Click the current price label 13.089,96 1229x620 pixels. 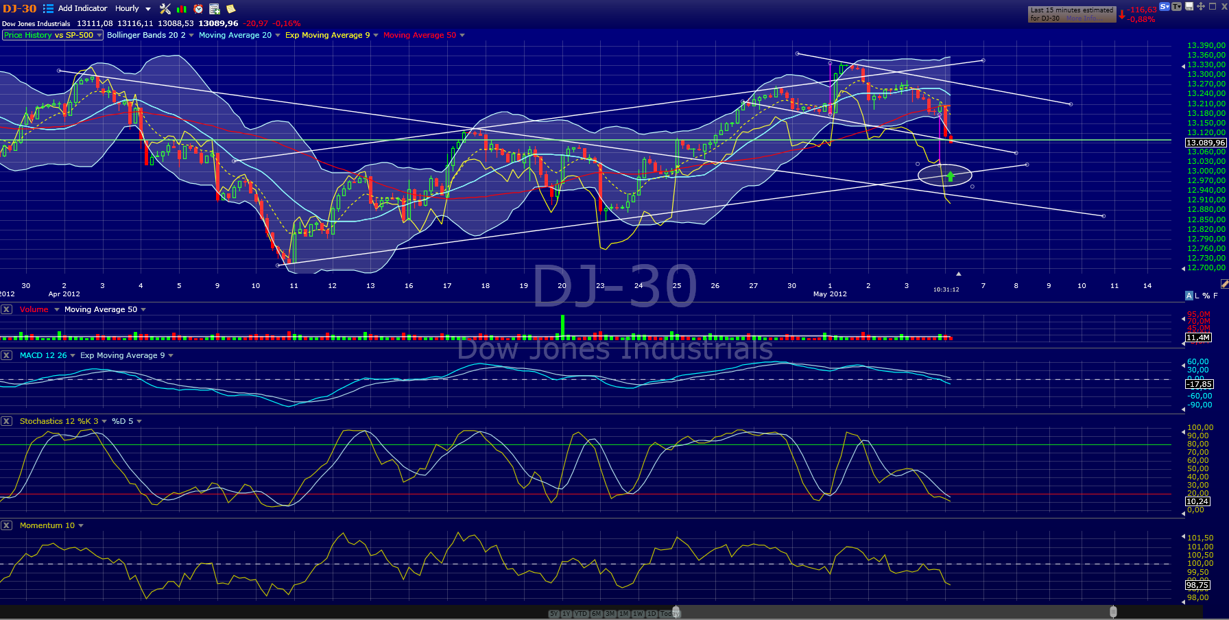click(x=1206, y=143)
